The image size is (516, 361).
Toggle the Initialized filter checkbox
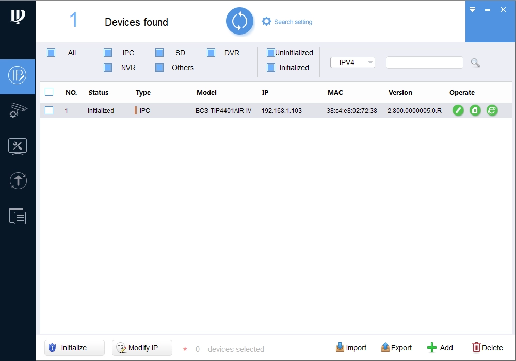pos(270,68)
